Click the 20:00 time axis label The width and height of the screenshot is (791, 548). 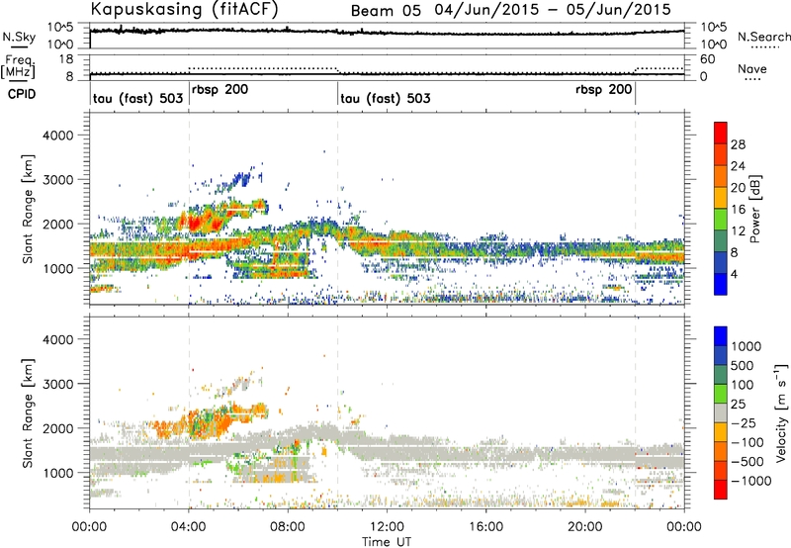(x=585, y=527)
